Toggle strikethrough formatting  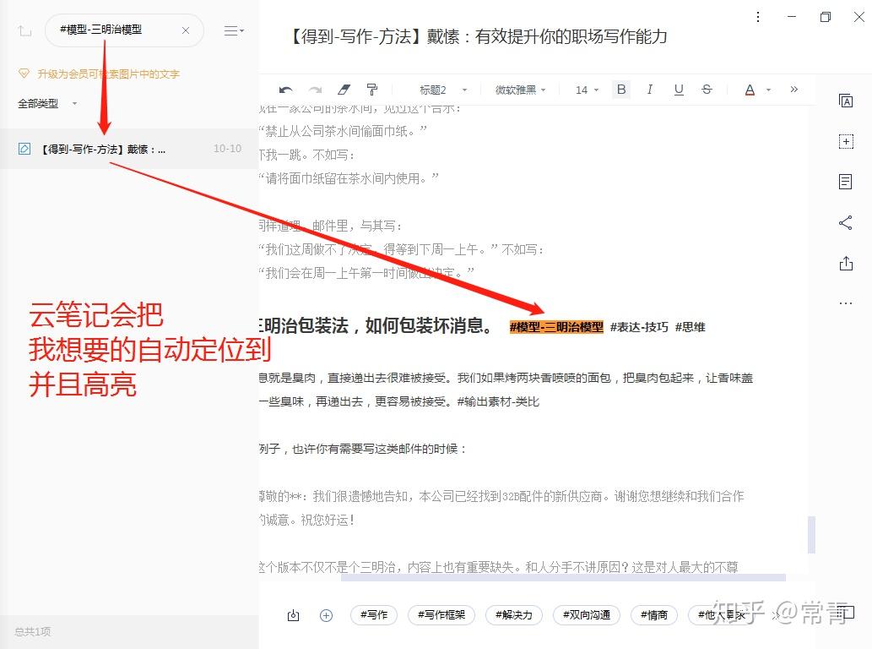click(x=707, y=90)
